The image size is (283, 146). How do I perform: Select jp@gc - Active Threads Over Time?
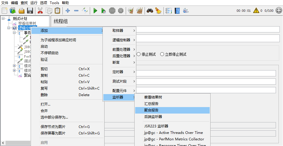pyautogui.click(x=172, y=133)
